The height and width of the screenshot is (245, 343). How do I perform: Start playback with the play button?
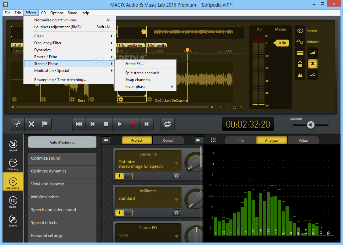click(120, 124)
